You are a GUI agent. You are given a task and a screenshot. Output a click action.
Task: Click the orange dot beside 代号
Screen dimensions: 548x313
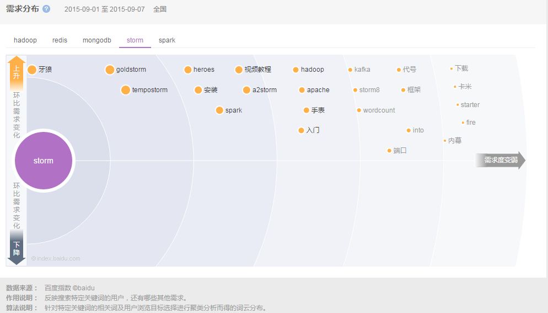click(x=399, y=70)
